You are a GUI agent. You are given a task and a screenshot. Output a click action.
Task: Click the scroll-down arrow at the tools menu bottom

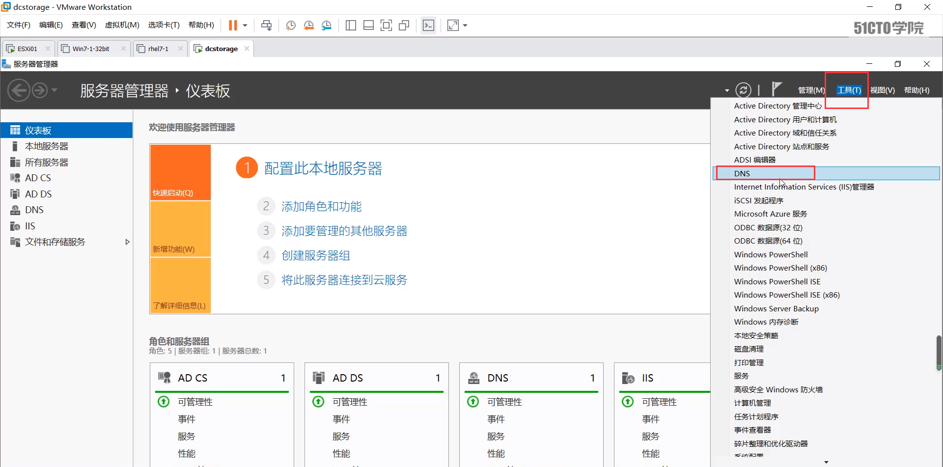pyautogui.click(x=826, y=462)
